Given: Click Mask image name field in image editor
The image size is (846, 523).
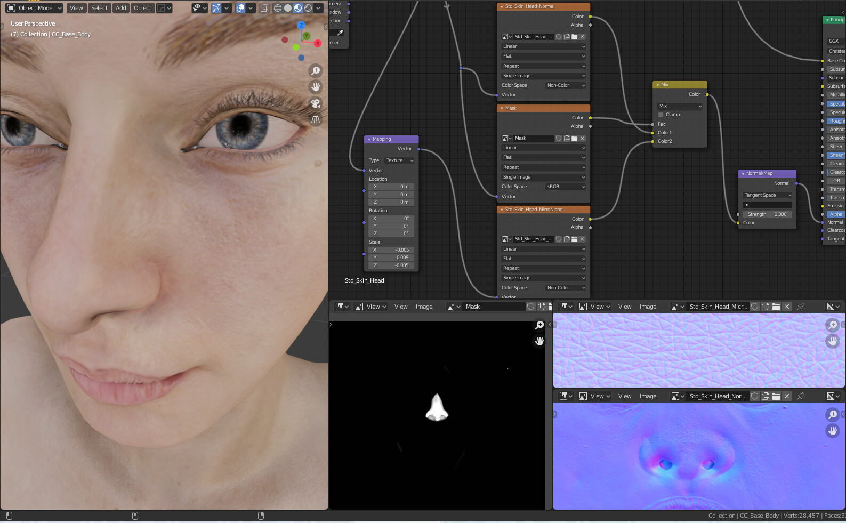Looking at the screenshot, I should click(x=494, y=307).
